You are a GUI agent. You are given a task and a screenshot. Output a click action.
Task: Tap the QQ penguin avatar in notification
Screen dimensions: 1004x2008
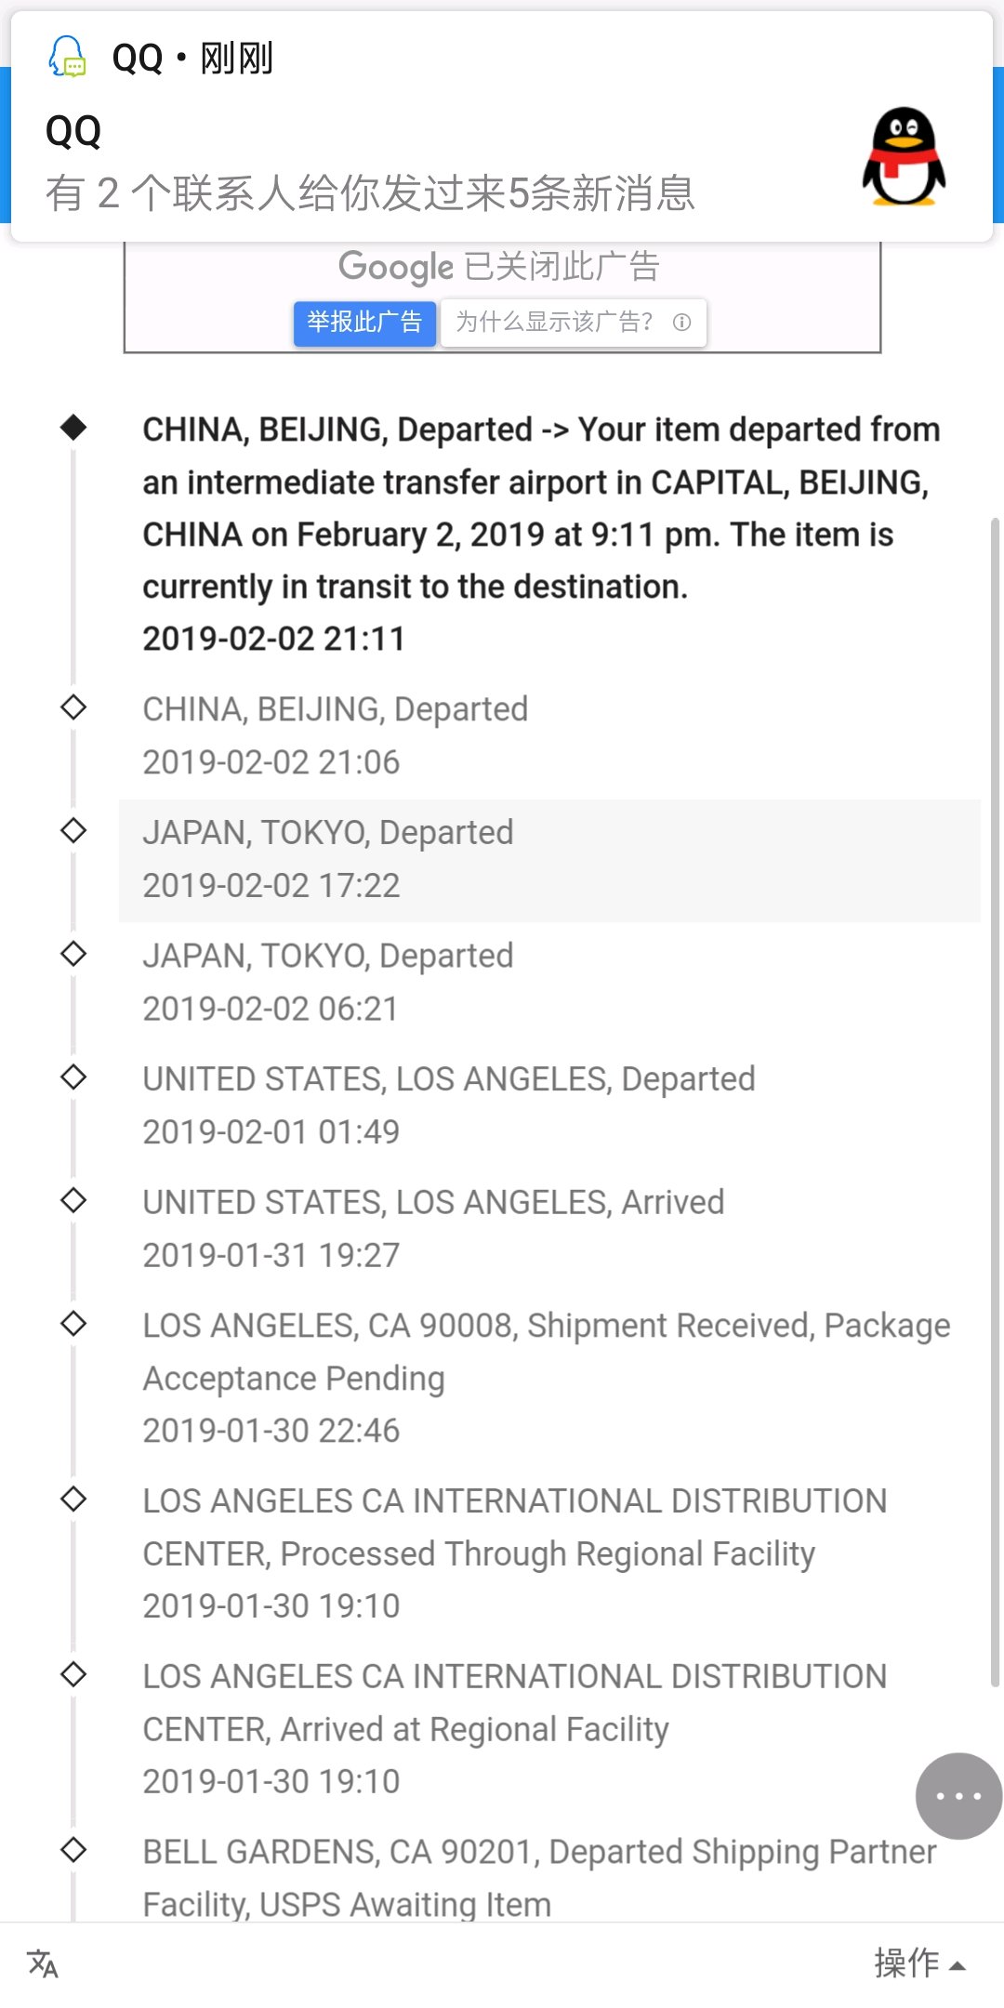point(904,156)
